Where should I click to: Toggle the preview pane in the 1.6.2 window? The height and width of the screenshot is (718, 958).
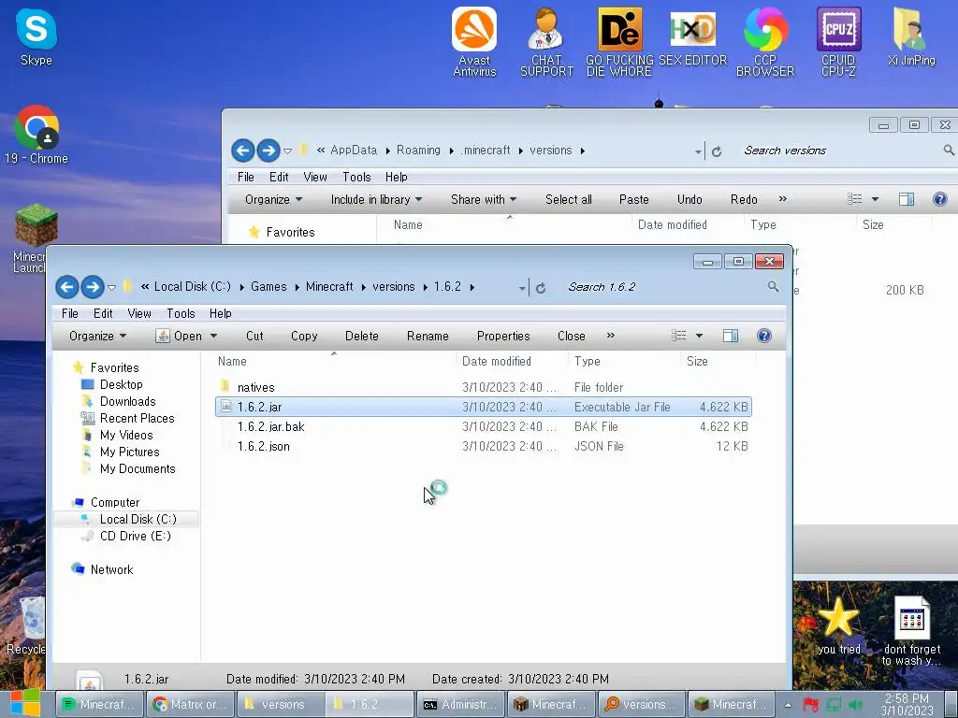pos(730,336)
